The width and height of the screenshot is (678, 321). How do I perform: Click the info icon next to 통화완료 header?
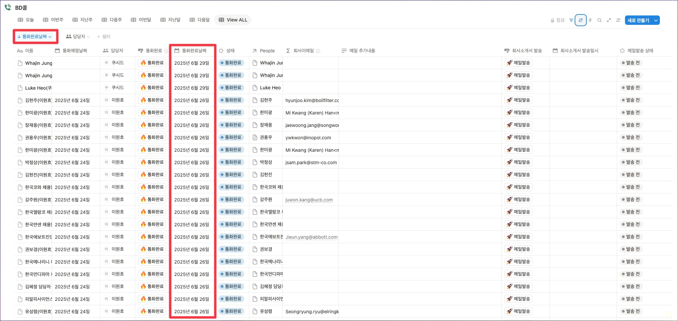tap(166, 51)
